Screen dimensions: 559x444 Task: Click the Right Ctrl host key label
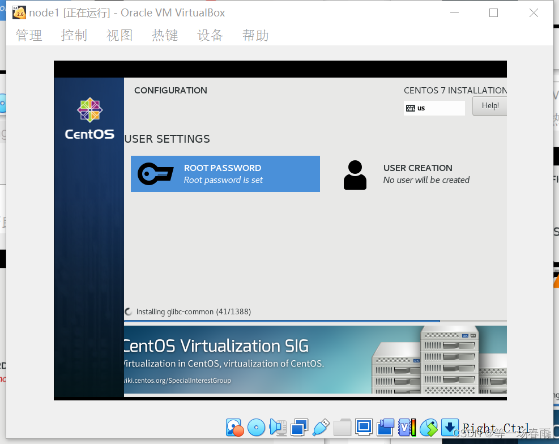[496, 428]
